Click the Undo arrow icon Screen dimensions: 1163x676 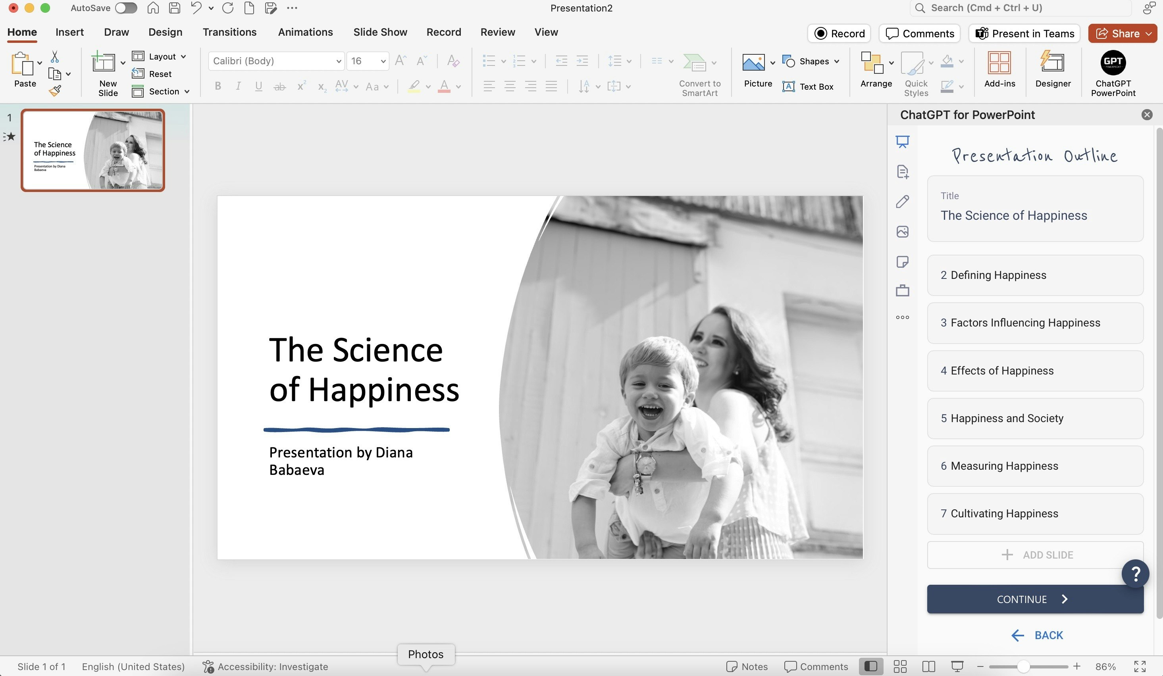(196, 8)
